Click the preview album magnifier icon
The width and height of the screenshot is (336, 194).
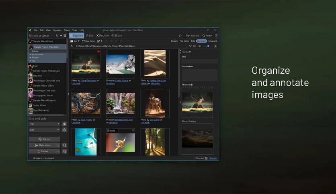tap(64, 145)
